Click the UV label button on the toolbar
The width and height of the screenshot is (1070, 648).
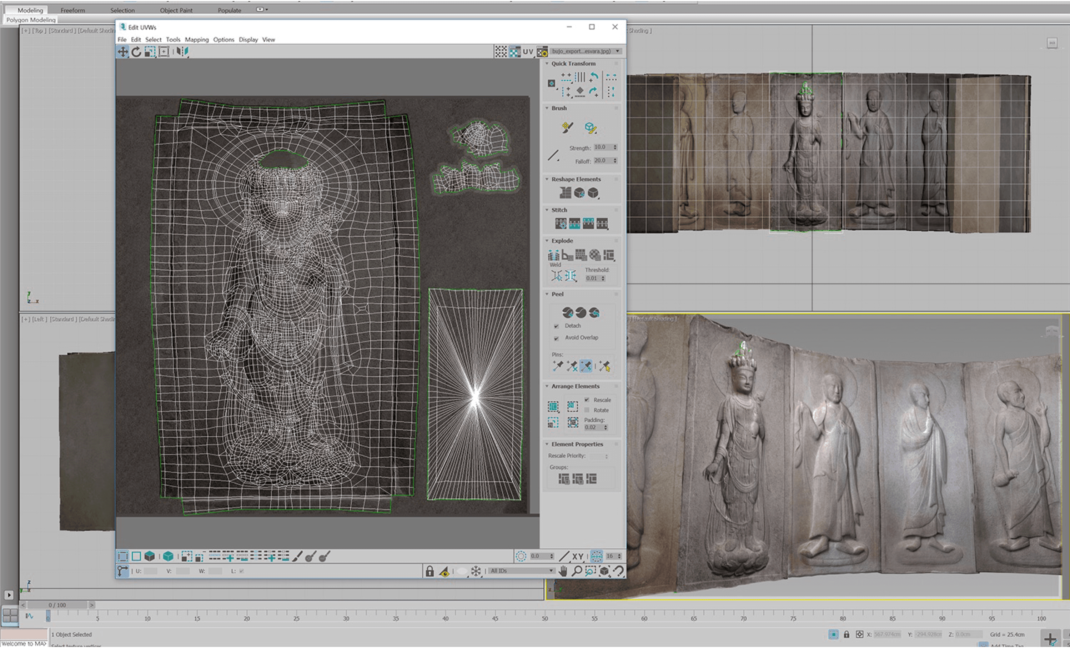pyautogui.click(x=528, y=52)
